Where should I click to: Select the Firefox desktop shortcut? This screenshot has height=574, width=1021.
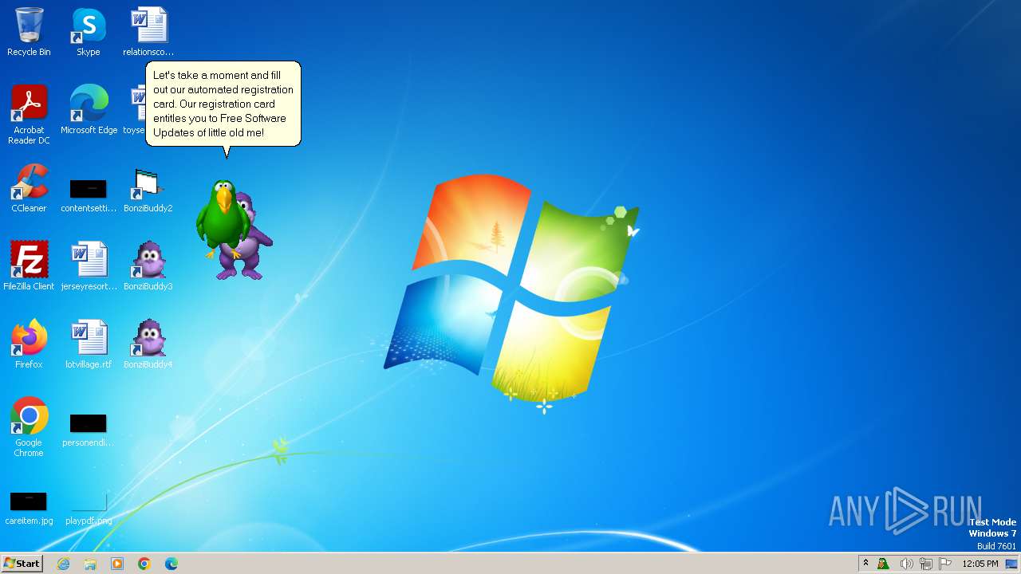29,344
